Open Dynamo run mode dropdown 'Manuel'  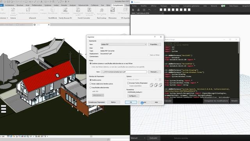pos(138,138)
